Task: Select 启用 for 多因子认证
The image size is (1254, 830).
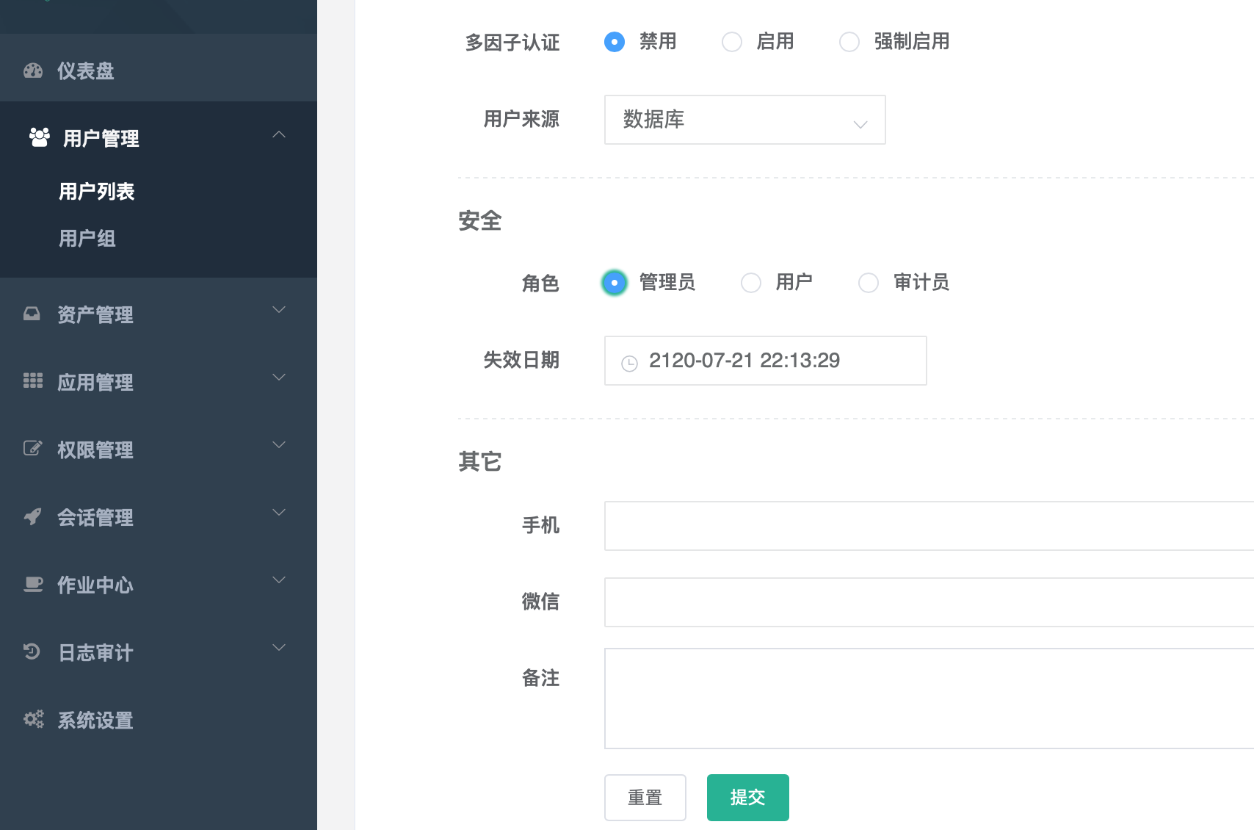Action: (732, 42)
